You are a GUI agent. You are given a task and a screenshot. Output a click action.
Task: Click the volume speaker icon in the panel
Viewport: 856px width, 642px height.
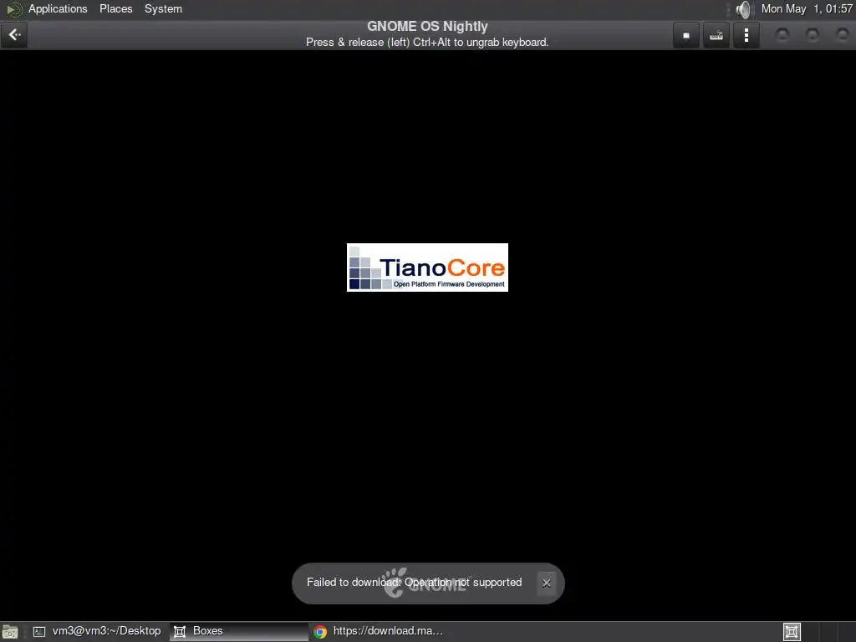(743, 9)
